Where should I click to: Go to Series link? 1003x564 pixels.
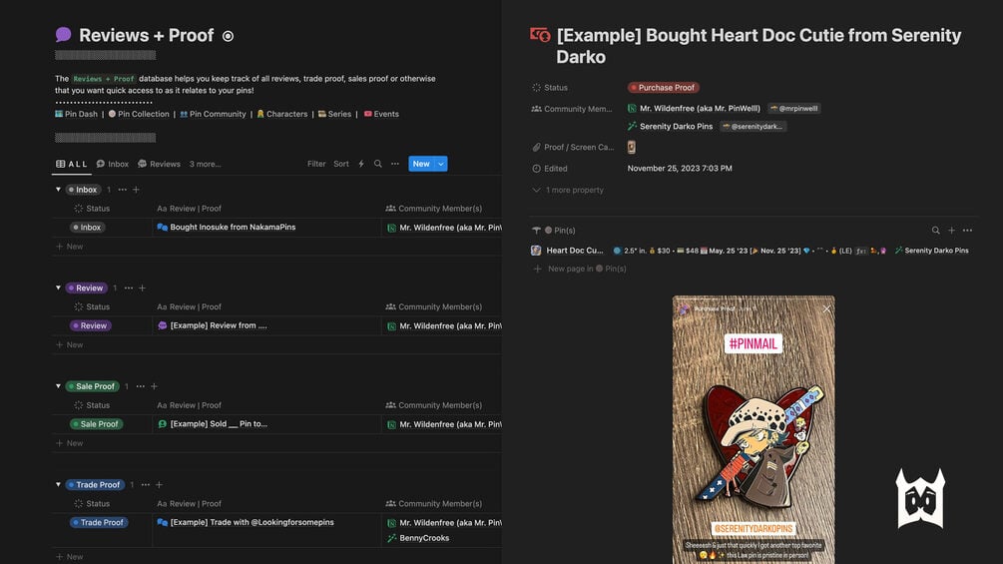tap(334, 114)
